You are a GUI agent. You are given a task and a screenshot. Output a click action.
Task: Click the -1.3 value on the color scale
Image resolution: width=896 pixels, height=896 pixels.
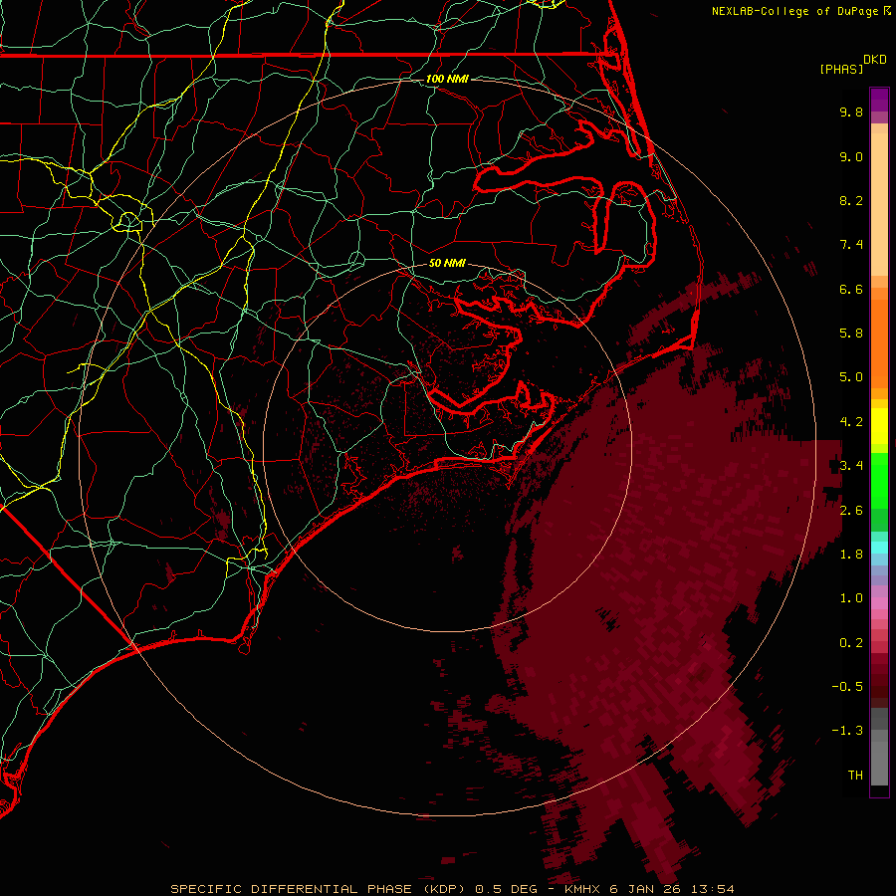[x=847, y=731]
